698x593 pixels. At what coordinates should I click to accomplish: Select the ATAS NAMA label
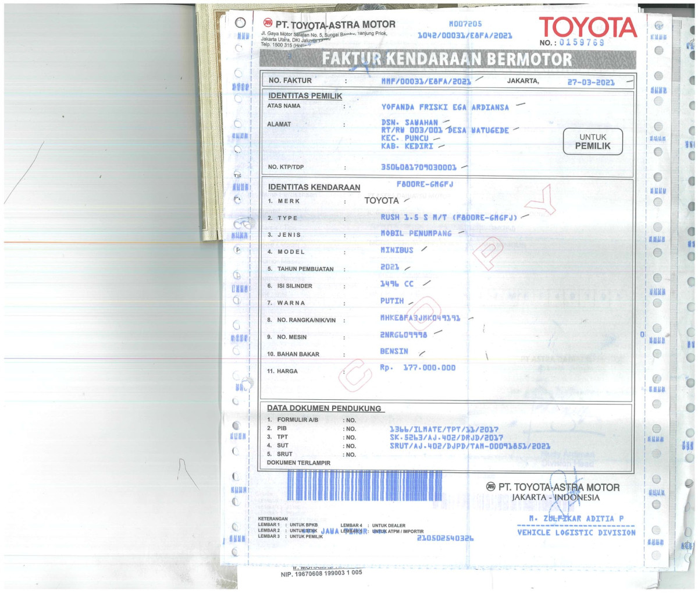tap(284, 106)
